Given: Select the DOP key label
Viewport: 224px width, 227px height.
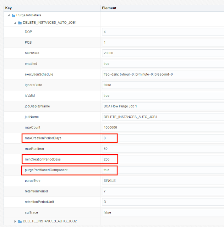Looking at the screenshot, I should point(28,32).
